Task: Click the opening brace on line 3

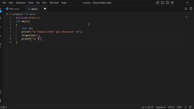Action: coord(17,25)
